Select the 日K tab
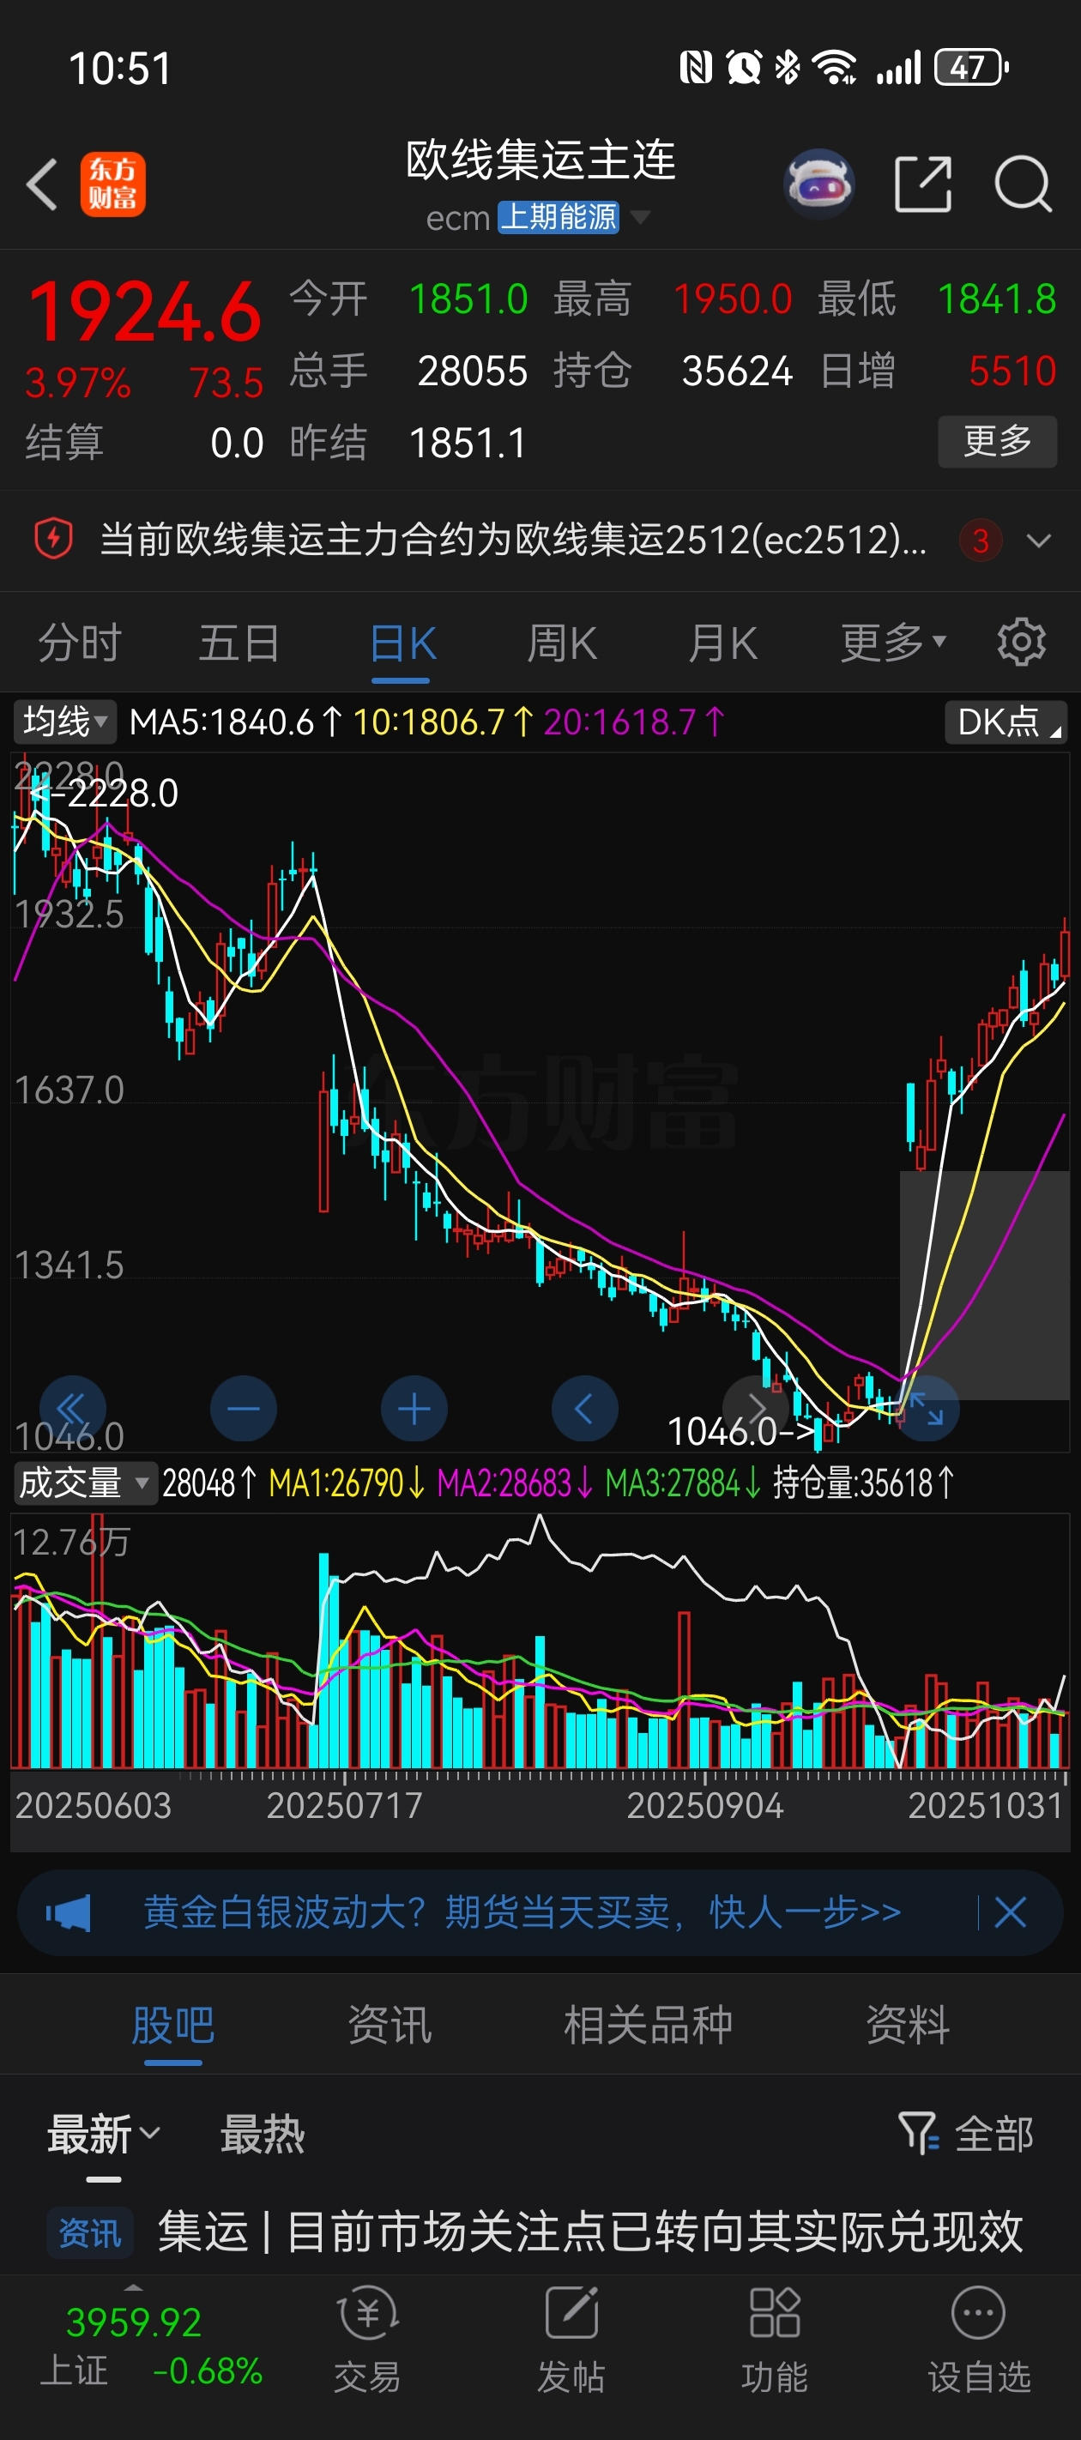 point(402,644)
